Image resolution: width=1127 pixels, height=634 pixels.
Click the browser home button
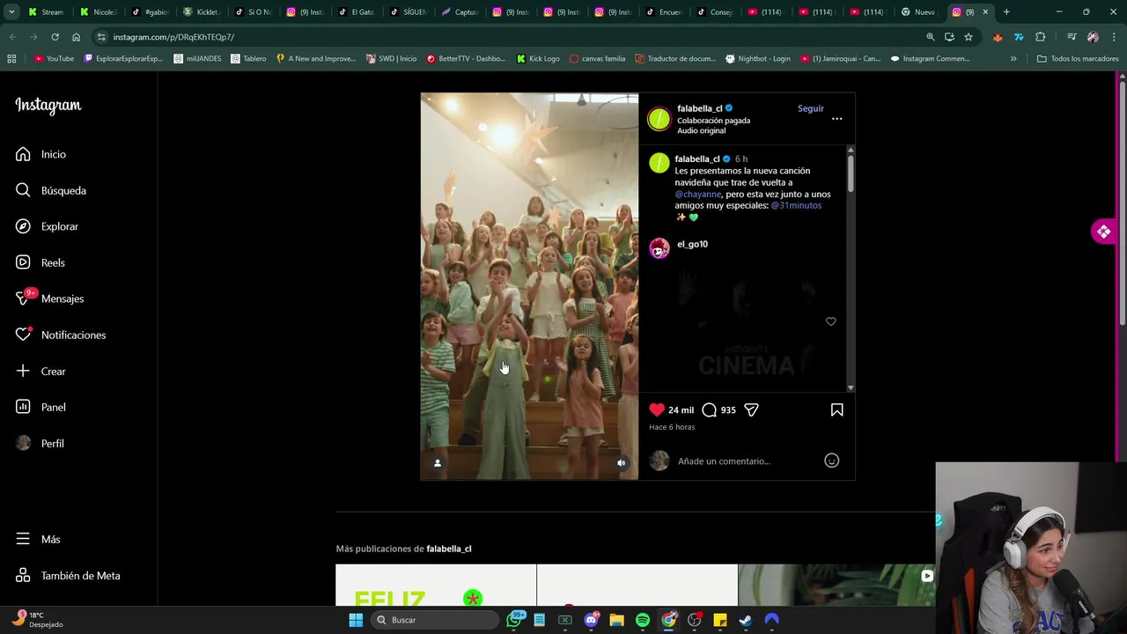coord(76,37)
